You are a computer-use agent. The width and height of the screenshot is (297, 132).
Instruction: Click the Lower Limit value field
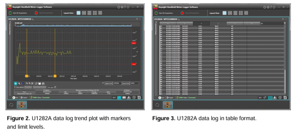pyautogui.click(x=134, y=83)
